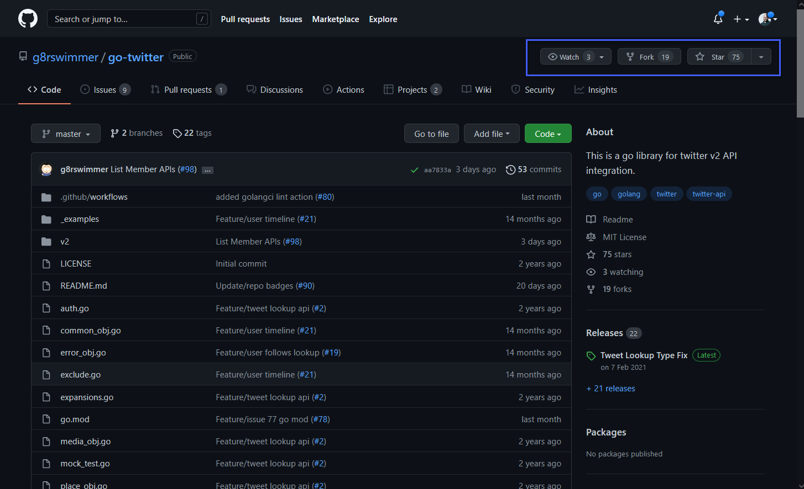This screenshot has height=489, width=804.
Task: Open the + 21 releases link
Action: click(x=610, y=388)
